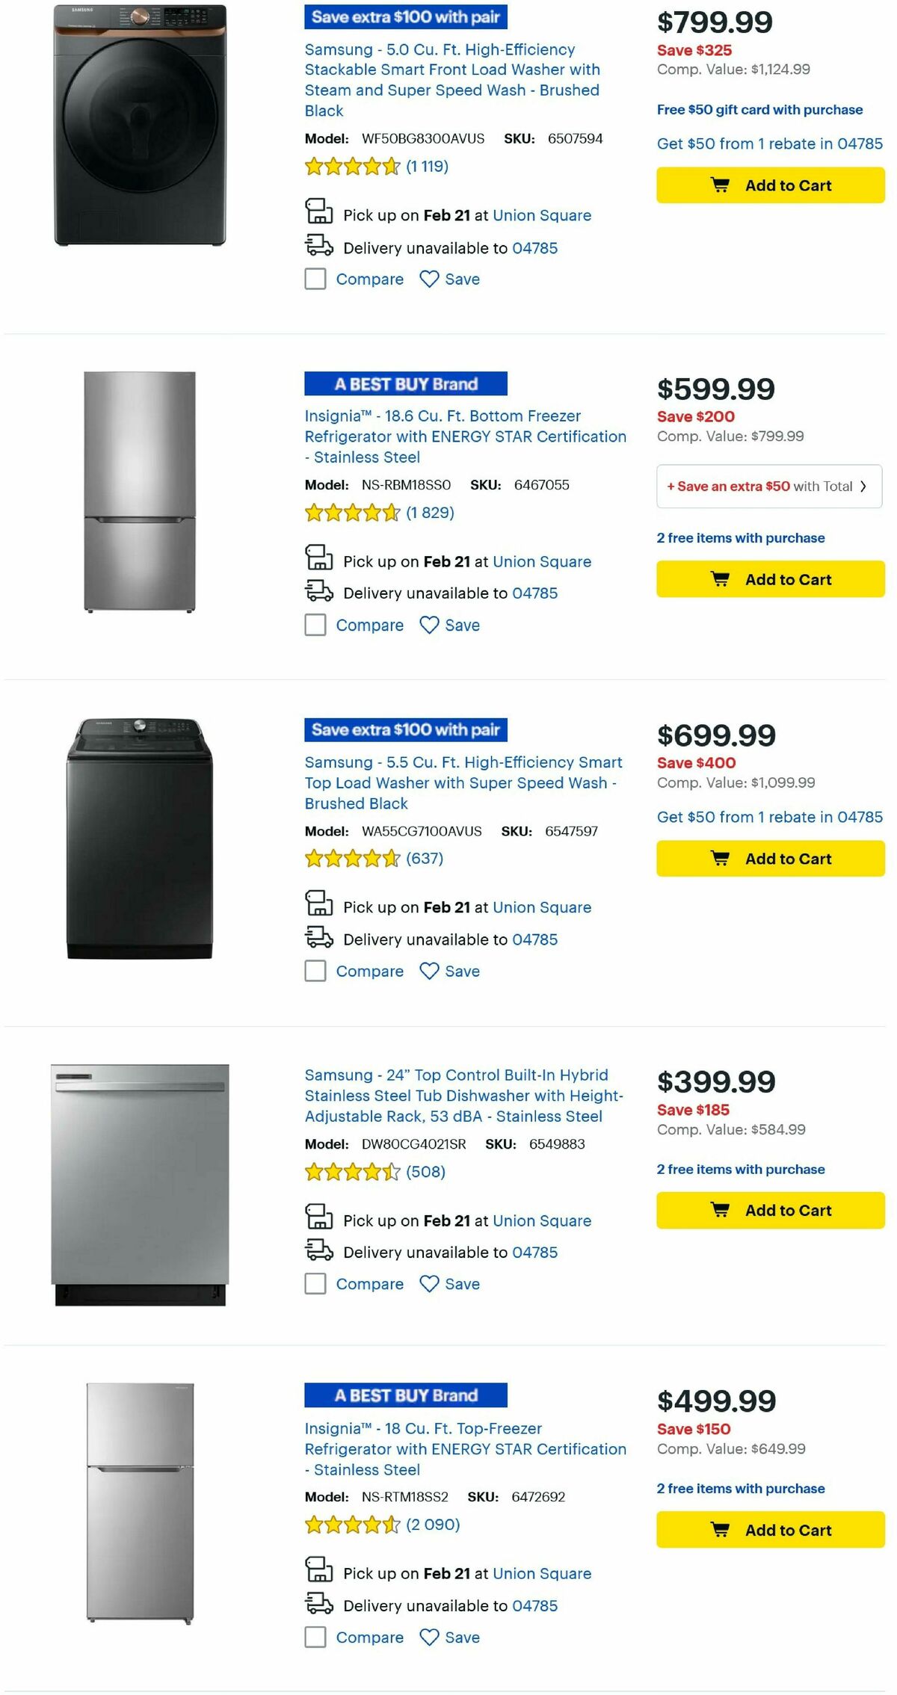The width and height of the screenshot is (897, 1695).
Task: Check Compare for the Samsung front load washer
Action: point(315,279)
